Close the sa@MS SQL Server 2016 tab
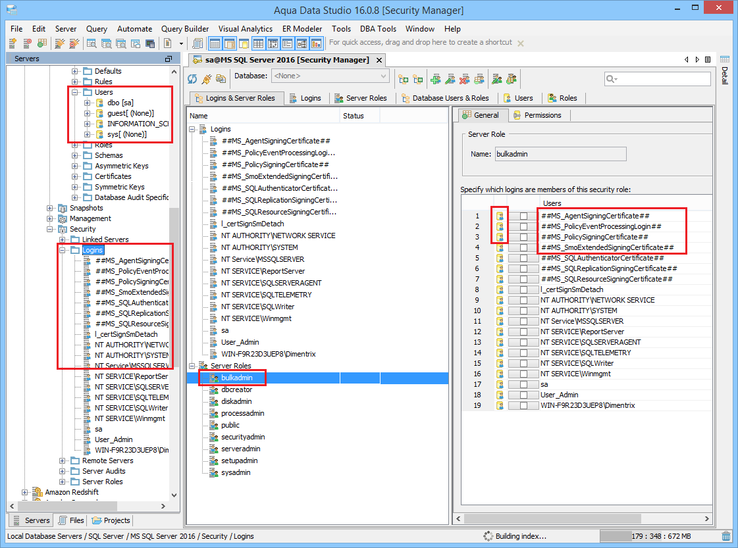The height and width of the screenshot is (548, 738). [x=379, y=61]
